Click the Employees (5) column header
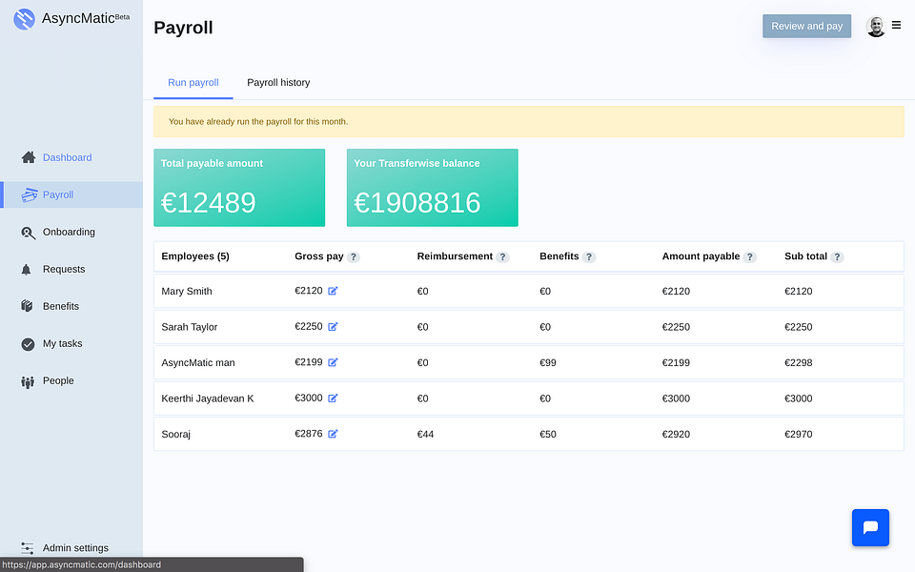The height and width of the screenshot is (572, 915). (194, 256)
